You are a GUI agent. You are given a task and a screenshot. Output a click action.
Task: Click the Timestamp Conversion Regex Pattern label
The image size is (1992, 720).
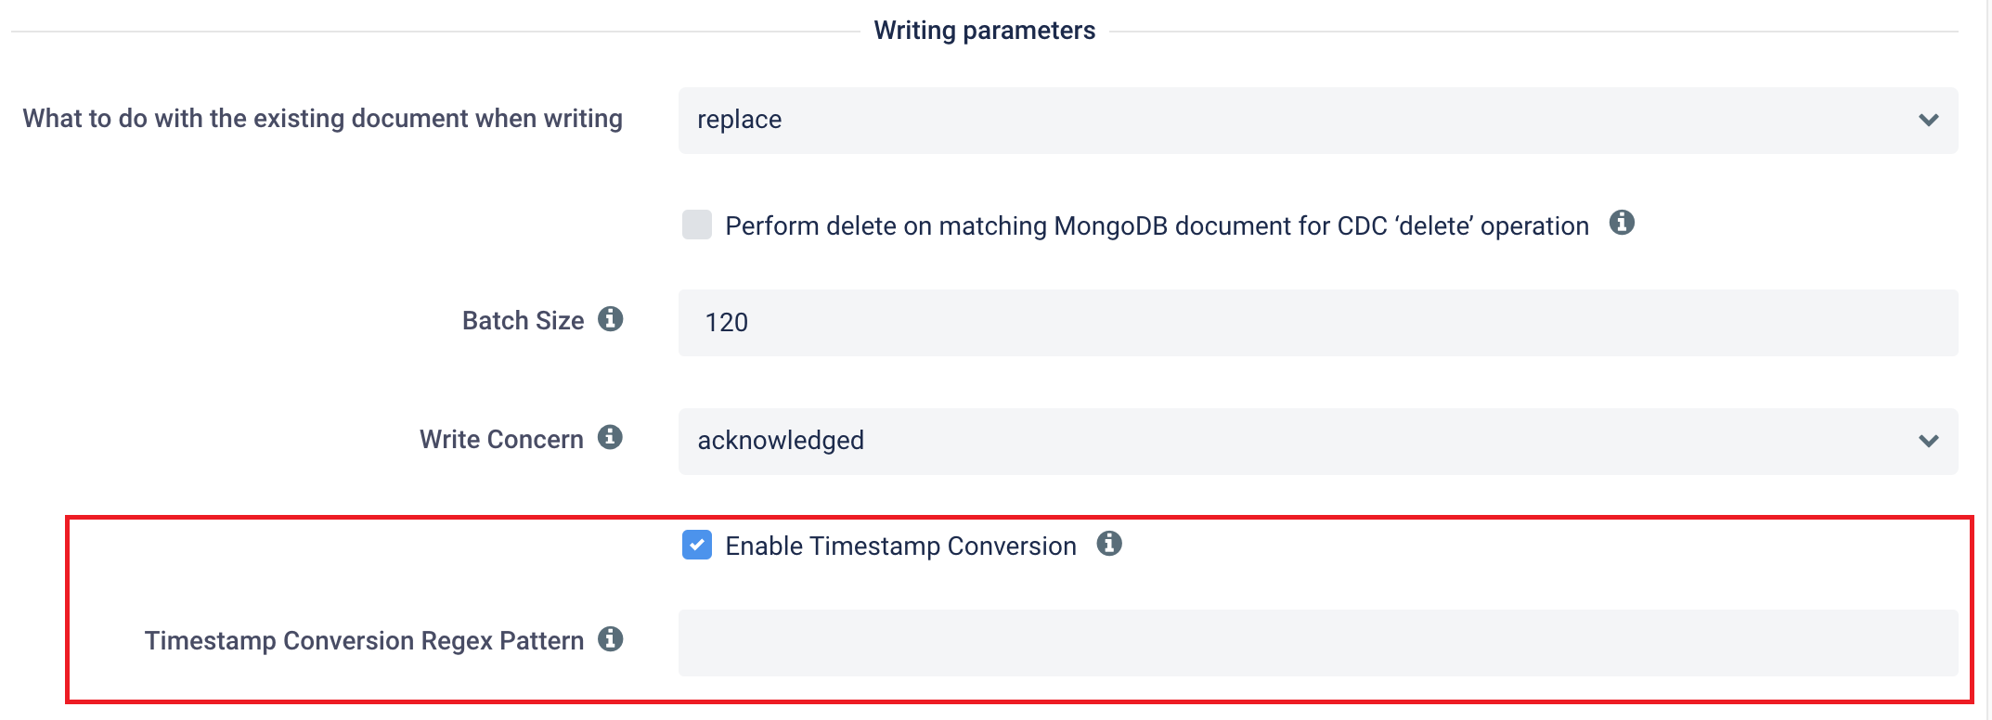(x=364, y=641)
